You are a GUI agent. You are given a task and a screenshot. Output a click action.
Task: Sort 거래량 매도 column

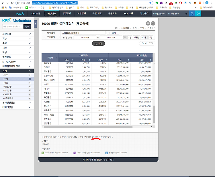coord(73,60)
